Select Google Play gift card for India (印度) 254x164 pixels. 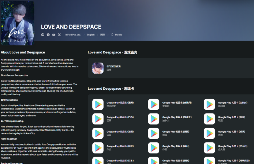point(113,147)
